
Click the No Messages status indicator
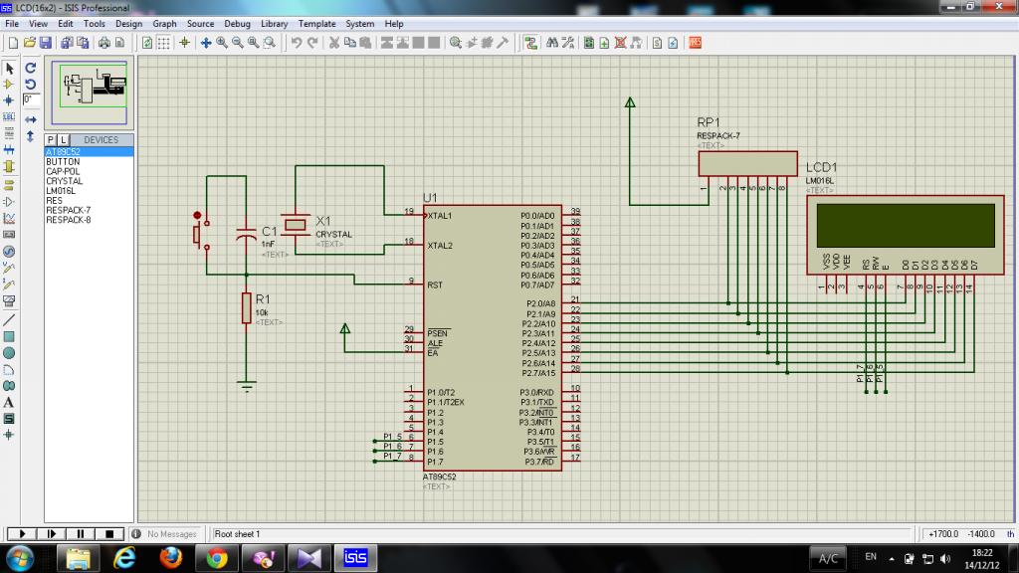tap(165, 534)
